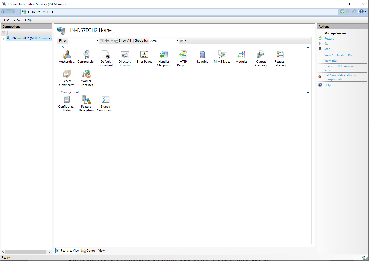Viewport: 369px width, 261px height.
Task: Open Handler Mappings
Action: tap(164, 59)
